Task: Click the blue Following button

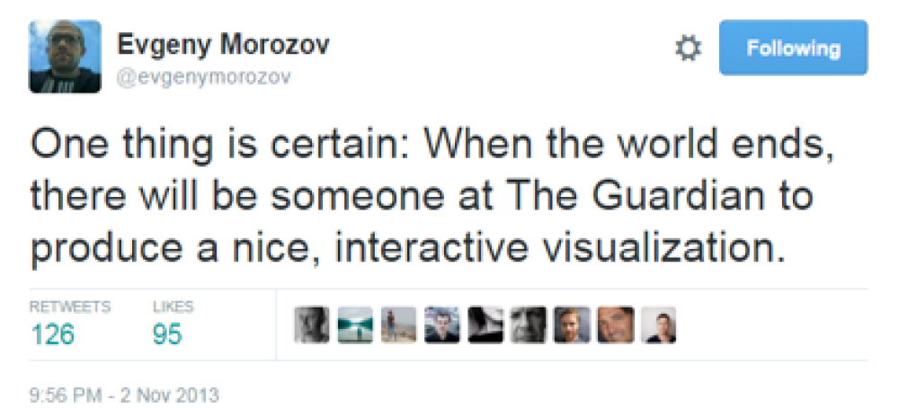Action: (793, 49)
